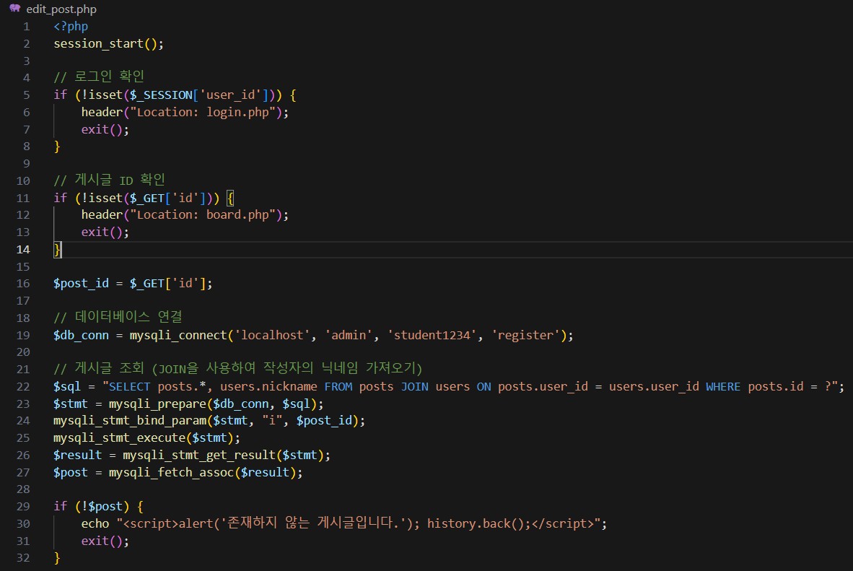Click 'WHERE' keyword in SQL query
This screenshot has width=853, height=571.
click(723, 386)
